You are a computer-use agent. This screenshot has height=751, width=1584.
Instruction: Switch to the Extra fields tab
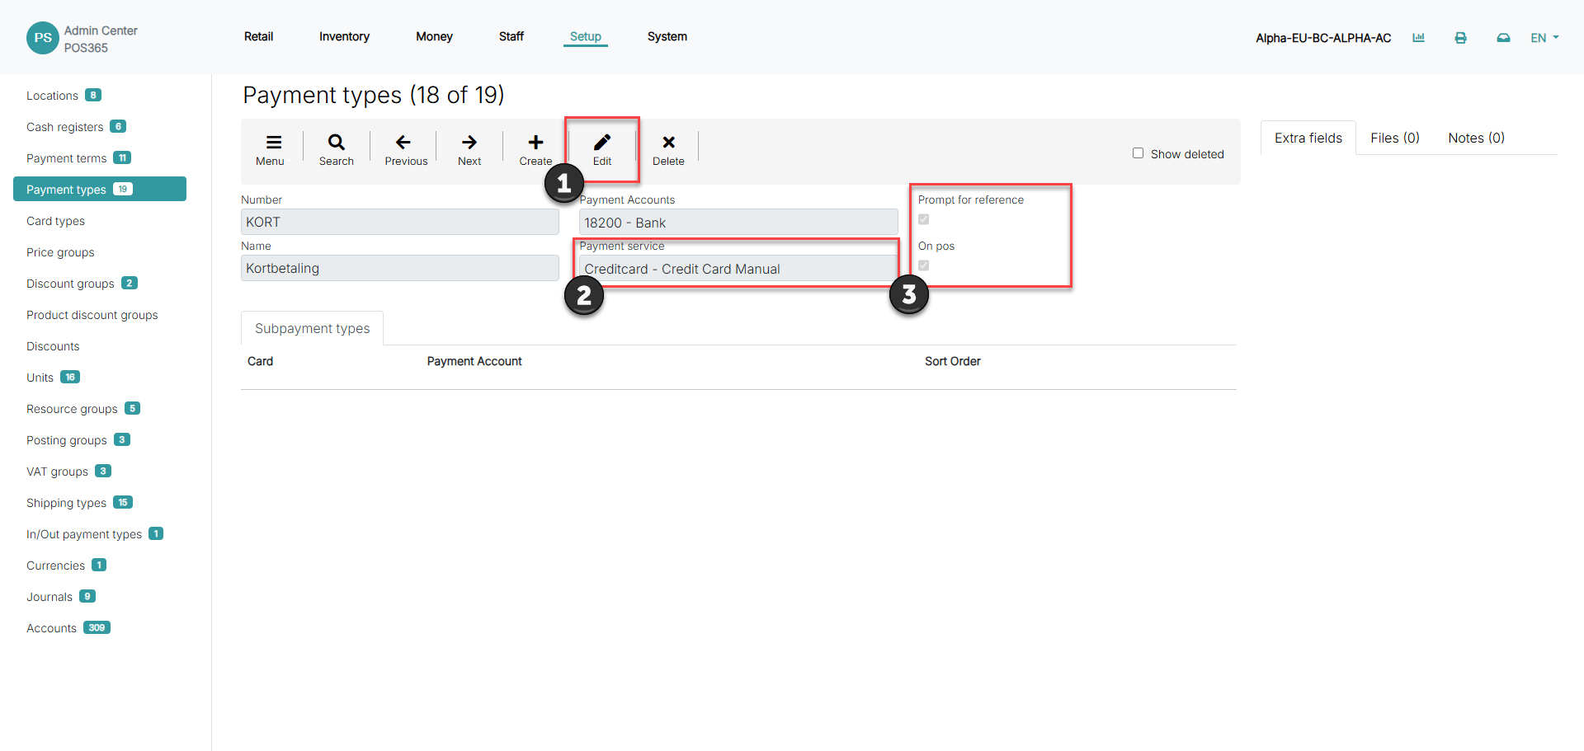1308,138
